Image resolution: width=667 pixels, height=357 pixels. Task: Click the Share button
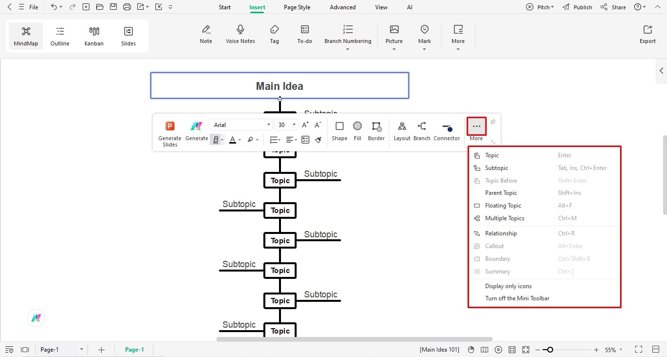click(613, 7)
